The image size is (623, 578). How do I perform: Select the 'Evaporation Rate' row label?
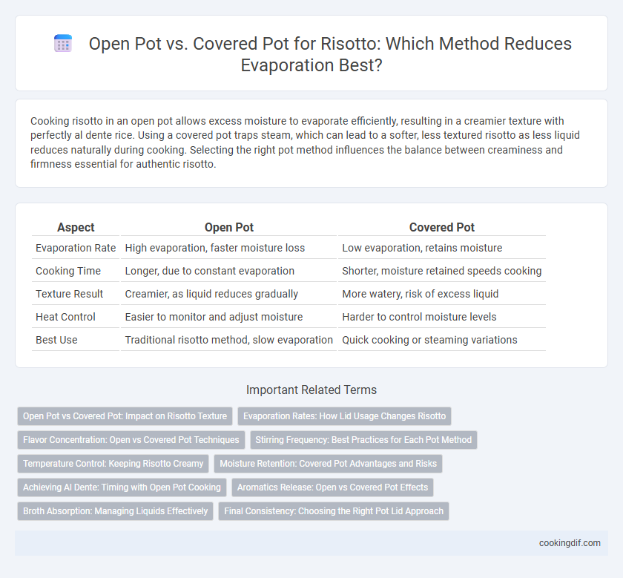pyautogui.click(x=76, y=248)
